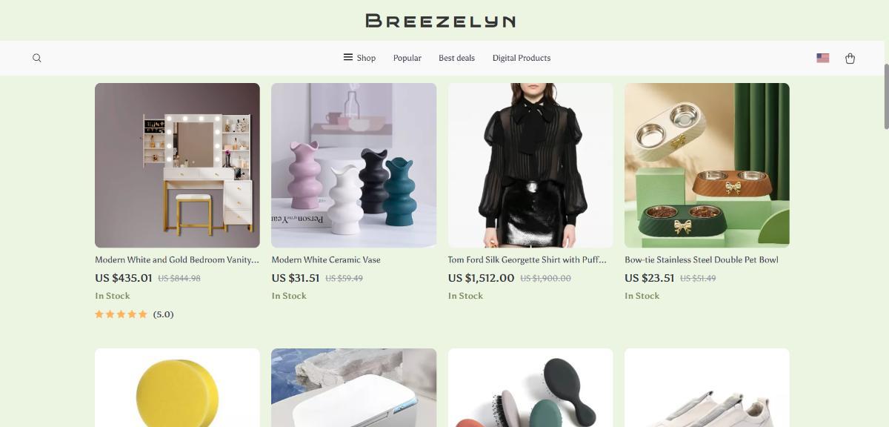Image resolution: width=889 pixels, height=427 pixels.
Task: Open Modern White and Gold Bedroom Vanity link
Action: click(177, 259)
